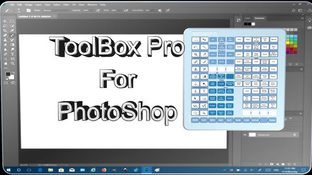Select the Type tool in Photoshop toolbar
The height and width of the screenshot is (175, 312).
coord(12,54)
